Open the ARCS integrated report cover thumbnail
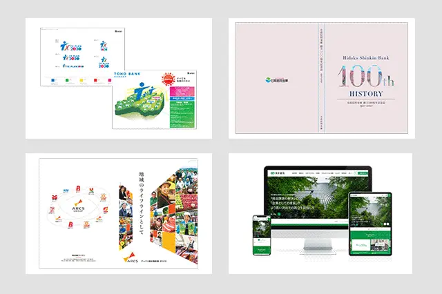The height and width of the screenshot is (294, 442). click(x=118, y=213)
